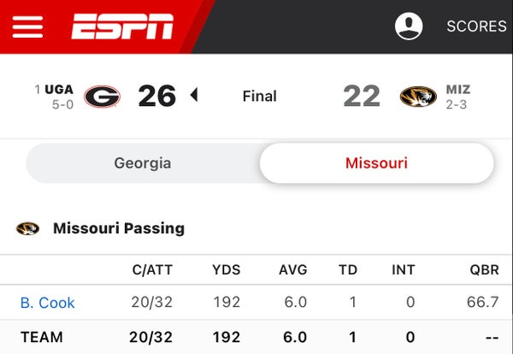Image resolution: width=513 pixels, height=354 pixels.
Task: Click the Final game status text
Action: click(260, 96)
